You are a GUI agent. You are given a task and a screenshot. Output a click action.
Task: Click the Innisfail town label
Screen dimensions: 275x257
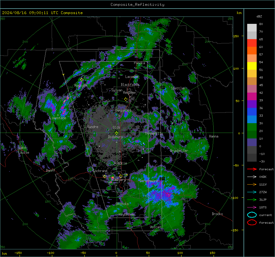(x=123, y=111)
